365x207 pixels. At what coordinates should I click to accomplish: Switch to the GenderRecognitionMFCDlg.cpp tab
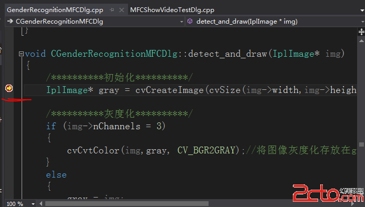[55, 10]
